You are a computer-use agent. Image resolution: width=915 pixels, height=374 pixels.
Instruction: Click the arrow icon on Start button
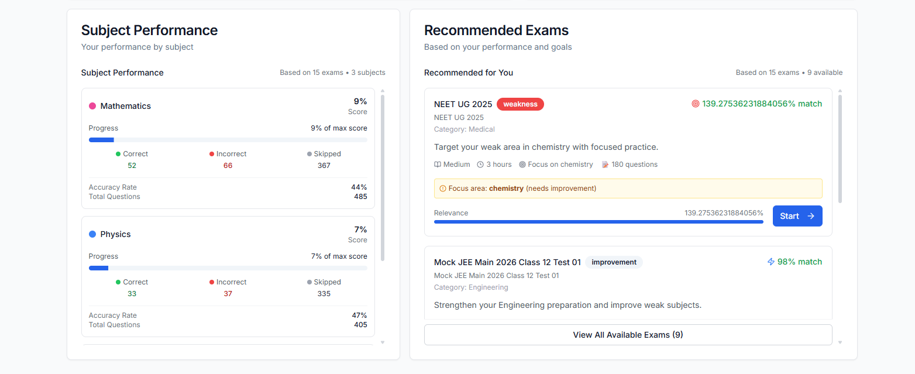(x=811, y=216)
